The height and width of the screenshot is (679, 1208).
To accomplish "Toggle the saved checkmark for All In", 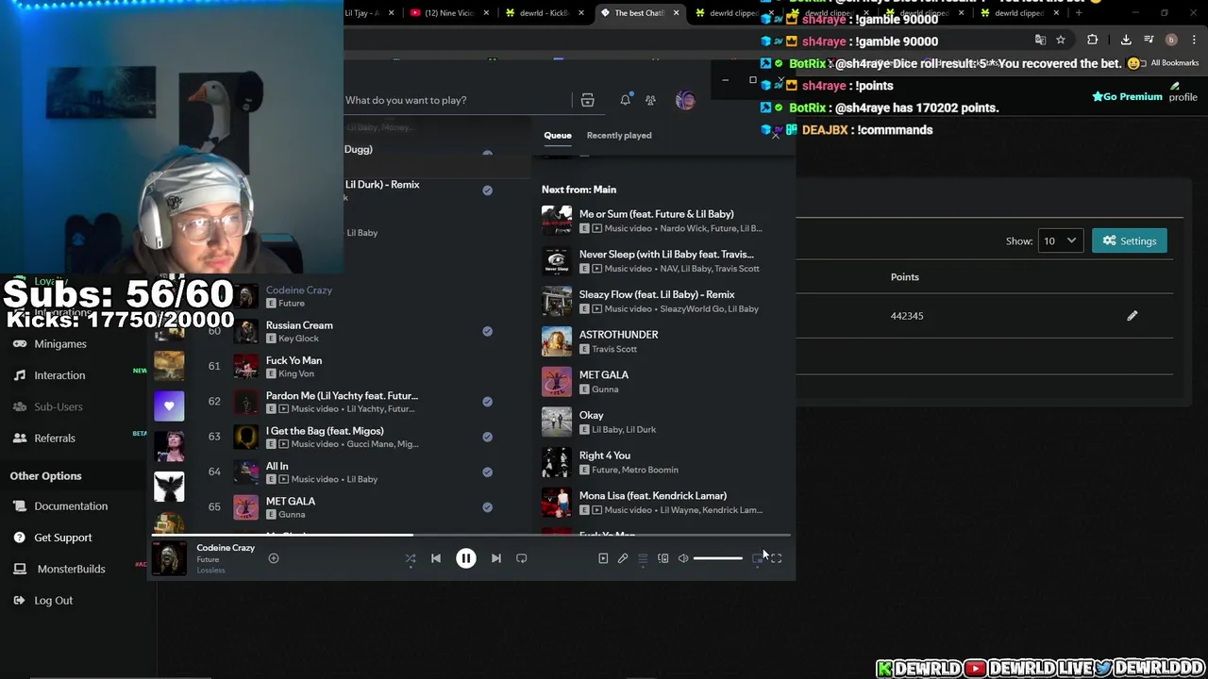I will tap(487, 472).
